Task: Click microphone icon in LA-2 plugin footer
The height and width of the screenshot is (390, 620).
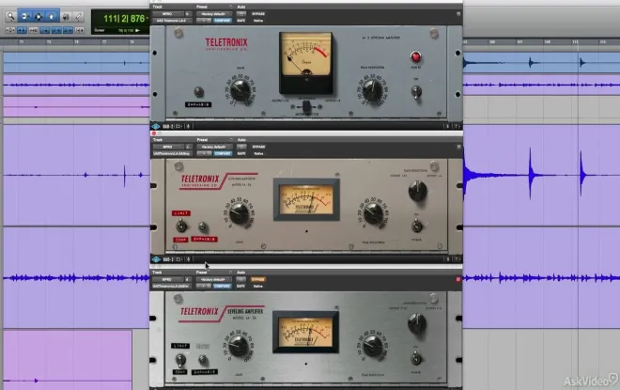Action: click(188, 126)
